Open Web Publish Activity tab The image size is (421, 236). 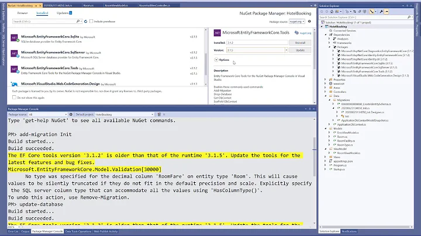105,231
